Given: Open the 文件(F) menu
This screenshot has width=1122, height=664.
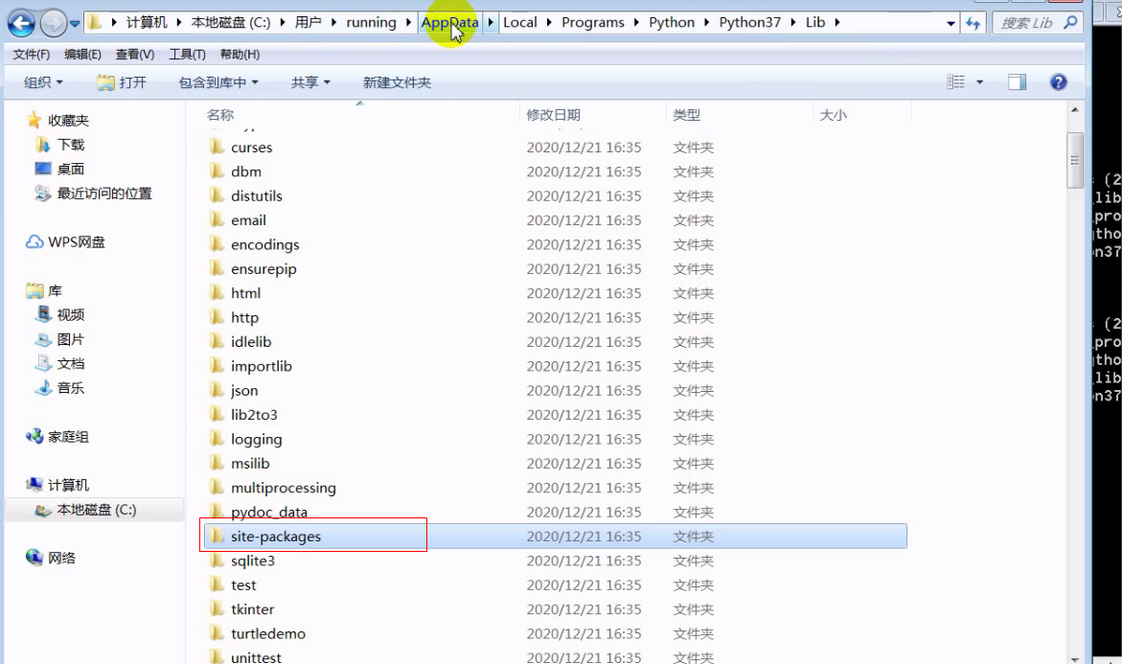Looking at the screenshot, I should [32, 55].
